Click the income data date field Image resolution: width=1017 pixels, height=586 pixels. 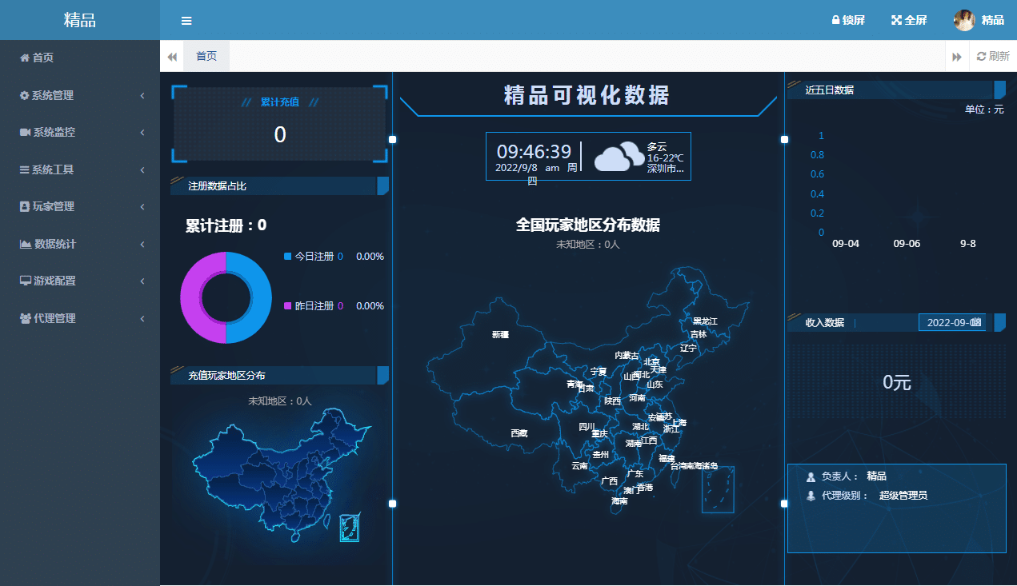[952, 322]
